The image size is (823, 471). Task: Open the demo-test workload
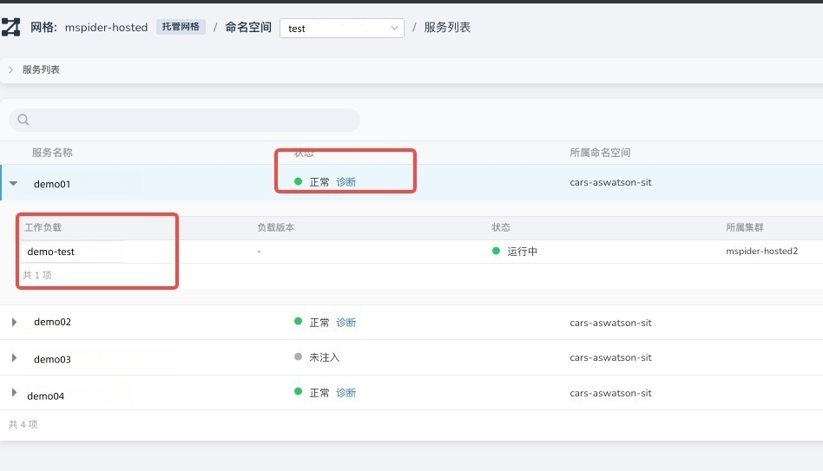pyautogui.click(x=51, y=252)
